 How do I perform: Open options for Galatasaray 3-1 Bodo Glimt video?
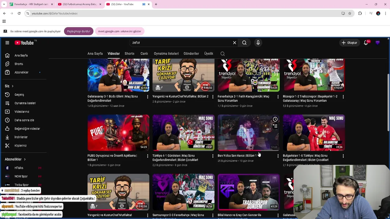(147, 97)
